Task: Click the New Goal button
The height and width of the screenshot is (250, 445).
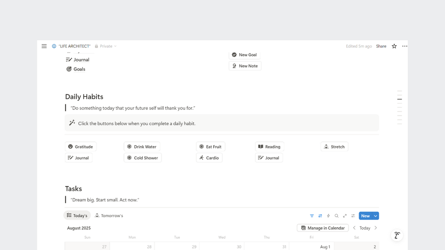Action: coord(244,55)
